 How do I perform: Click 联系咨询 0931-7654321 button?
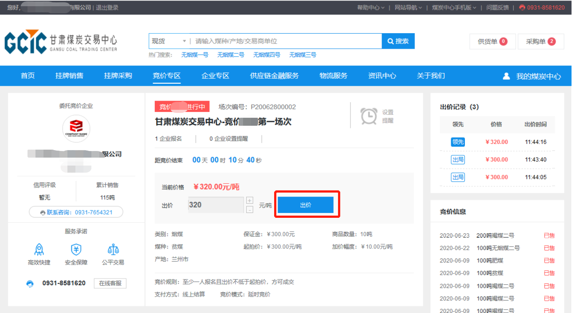tap(76, 212)
